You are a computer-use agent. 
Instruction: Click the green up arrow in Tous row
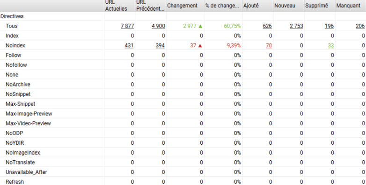coord(200,26)
